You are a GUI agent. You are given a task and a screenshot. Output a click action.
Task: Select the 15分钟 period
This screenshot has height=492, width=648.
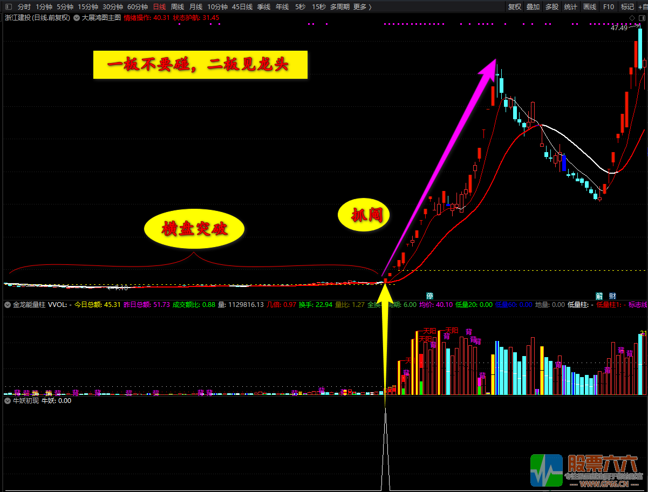click(x=88, y=7)
